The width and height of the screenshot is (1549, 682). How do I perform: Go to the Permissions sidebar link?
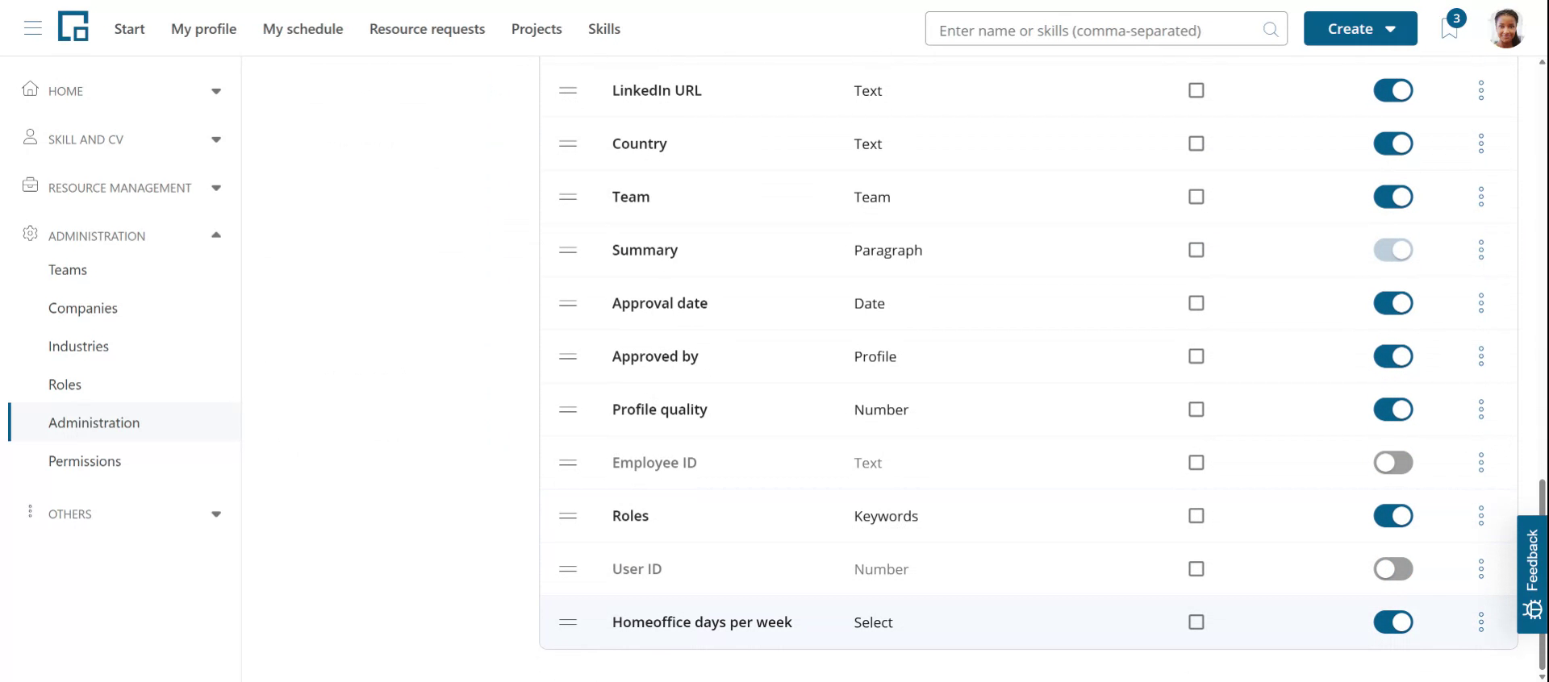pos(85,461)
